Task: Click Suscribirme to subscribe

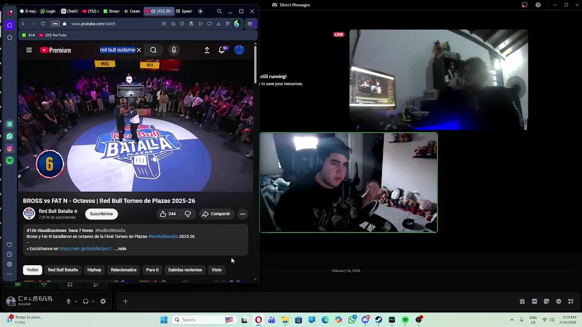Action: [101, 214]
